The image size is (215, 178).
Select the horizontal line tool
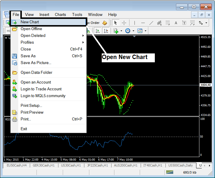click(143, 23)
